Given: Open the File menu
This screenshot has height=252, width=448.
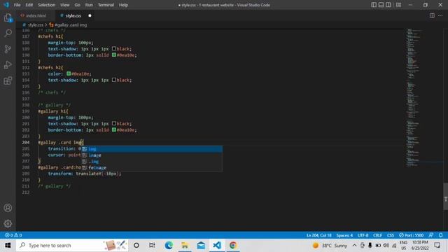Looking at the screenshot, I should click(x=17, y=5).
